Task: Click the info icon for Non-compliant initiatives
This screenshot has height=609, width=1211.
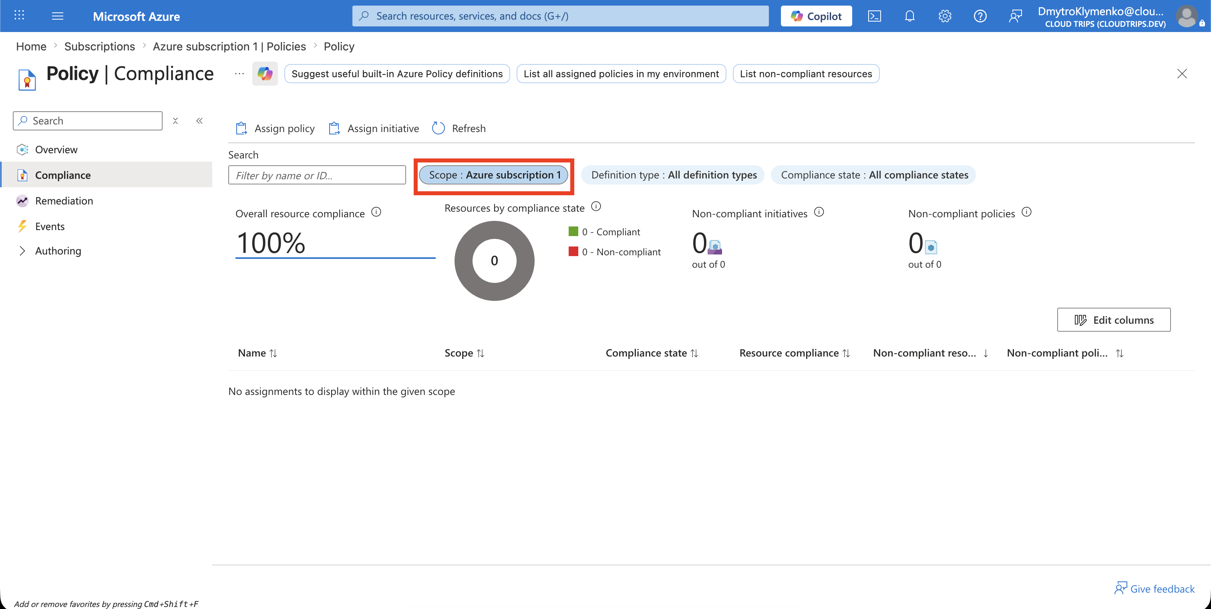Action: [x=819, y=212]
